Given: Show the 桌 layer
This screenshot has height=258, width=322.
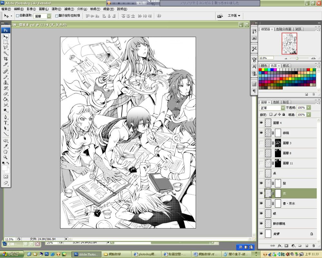Looking at the screenshot, I should point(261,173).
